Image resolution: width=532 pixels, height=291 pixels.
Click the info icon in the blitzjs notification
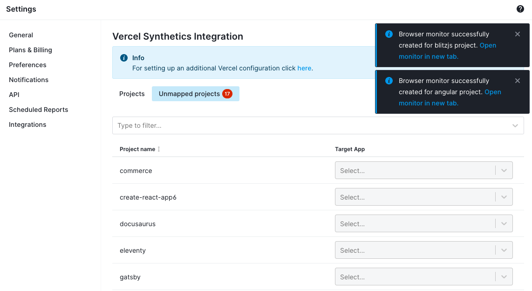[x=389, y=34]
